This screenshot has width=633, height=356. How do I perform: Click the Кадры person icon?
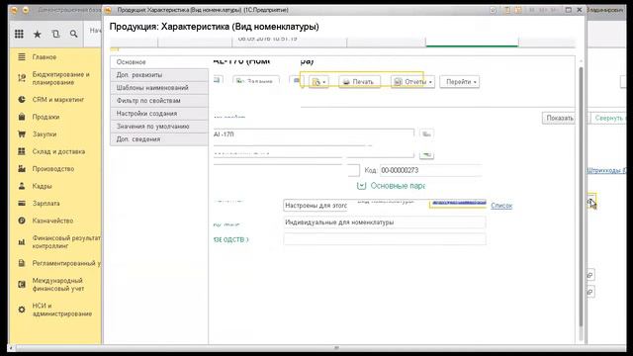coord(22,186)
